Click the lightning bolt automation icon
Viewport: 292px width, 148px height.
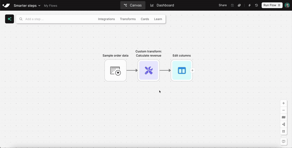pyautogui.click(x=250, y=5)
